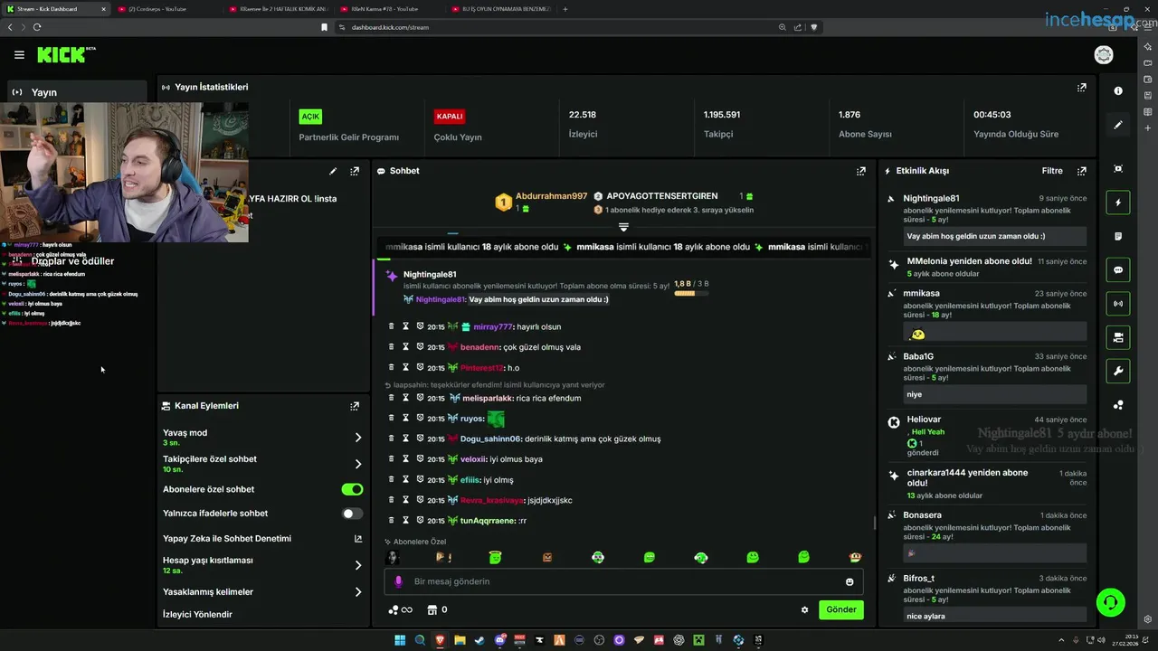
Task: Switch to the Cordseps YouTube browser tab
Action: click(167, 9)
